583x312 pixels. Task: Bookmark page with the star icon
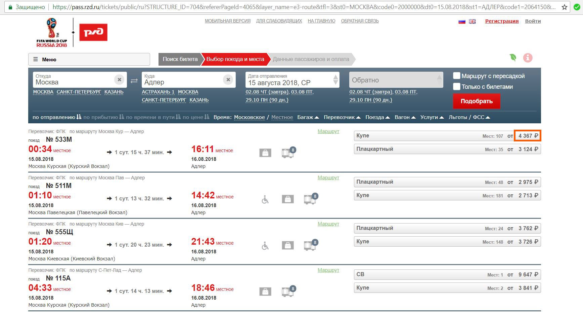(x=565, y=7)
